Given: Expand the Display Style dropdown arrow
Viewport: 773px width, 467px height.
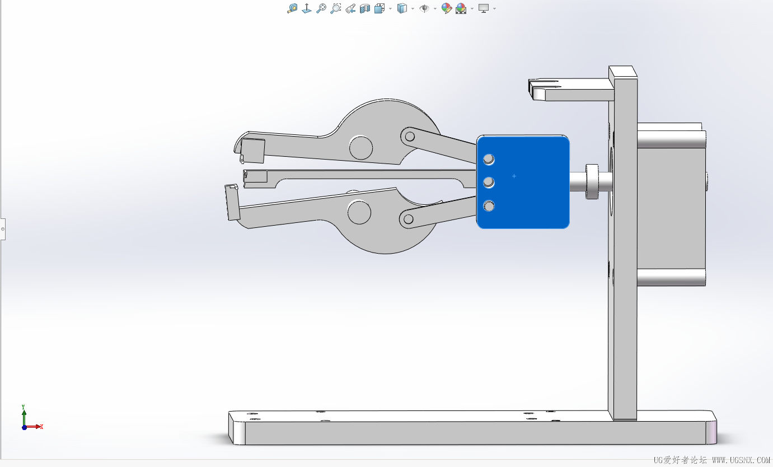Looking at the screenshot, I should [x=413, y=9].
